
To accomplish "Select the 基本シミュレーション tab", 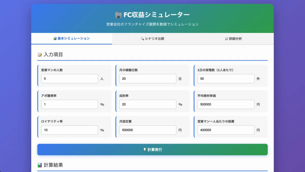I will (71, 39).
